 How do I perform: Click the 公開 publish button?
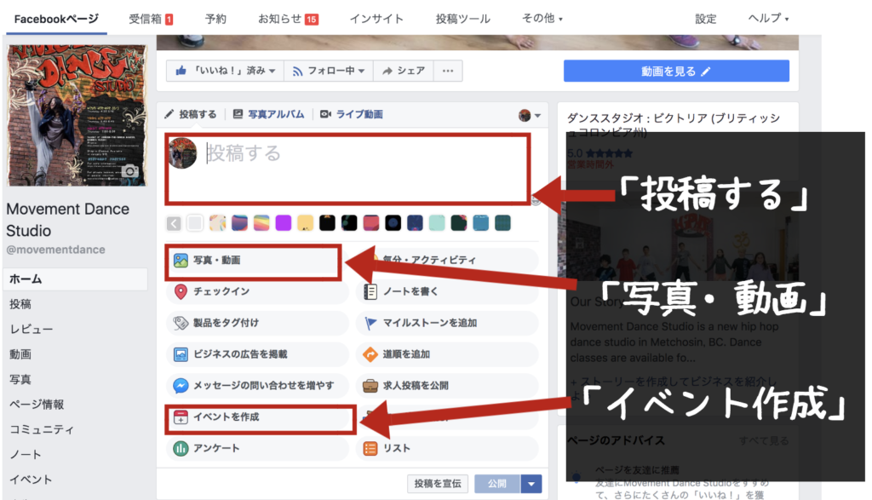coord(497,484)
